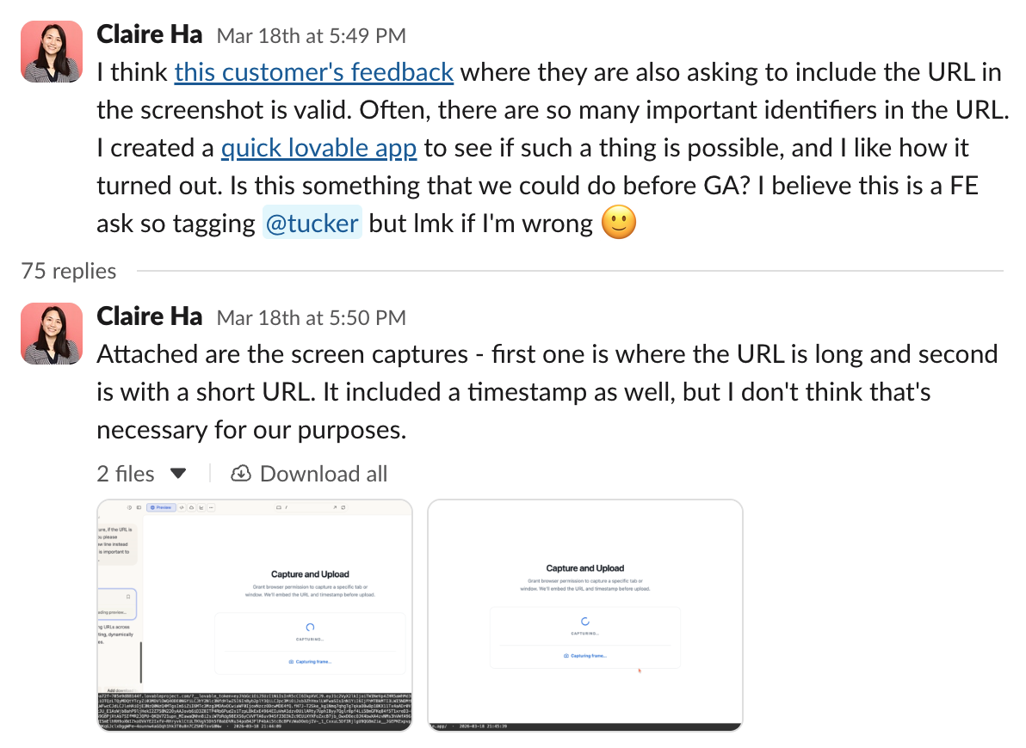Select the code view icon in Lovable toolbar
The image size is (1026, 748).
(181, 507)
